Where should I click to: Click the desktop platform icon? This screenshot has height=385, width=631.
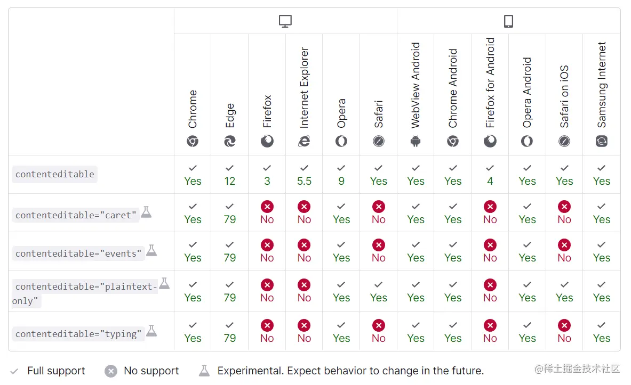pos(285,21)
